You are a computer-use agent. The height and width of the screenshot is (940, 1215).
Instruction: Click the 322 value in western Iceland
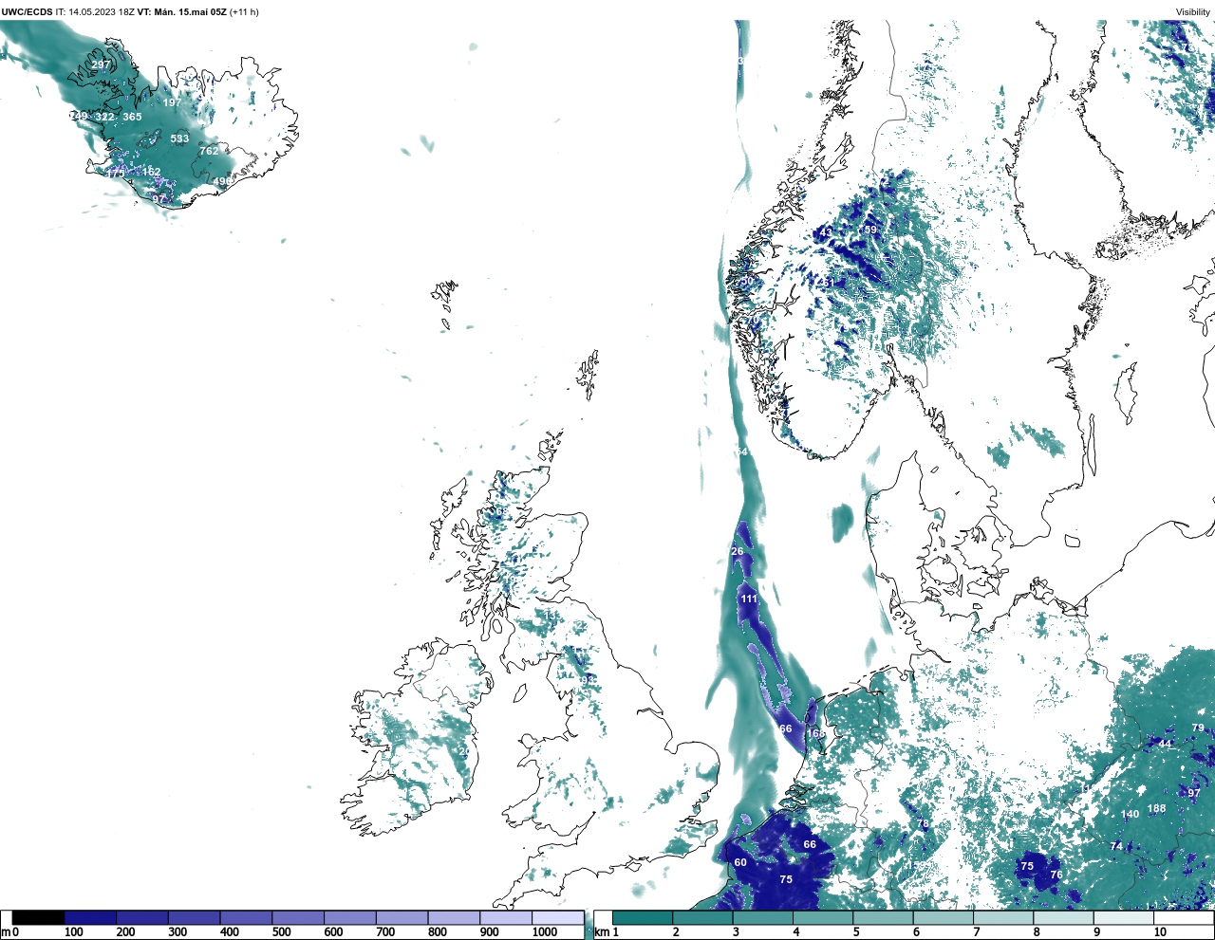point(104,117)
